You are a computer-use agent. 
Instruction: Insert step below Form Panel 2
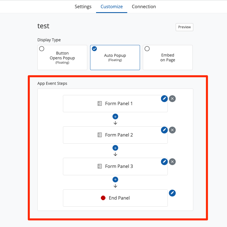click(115, 148)
